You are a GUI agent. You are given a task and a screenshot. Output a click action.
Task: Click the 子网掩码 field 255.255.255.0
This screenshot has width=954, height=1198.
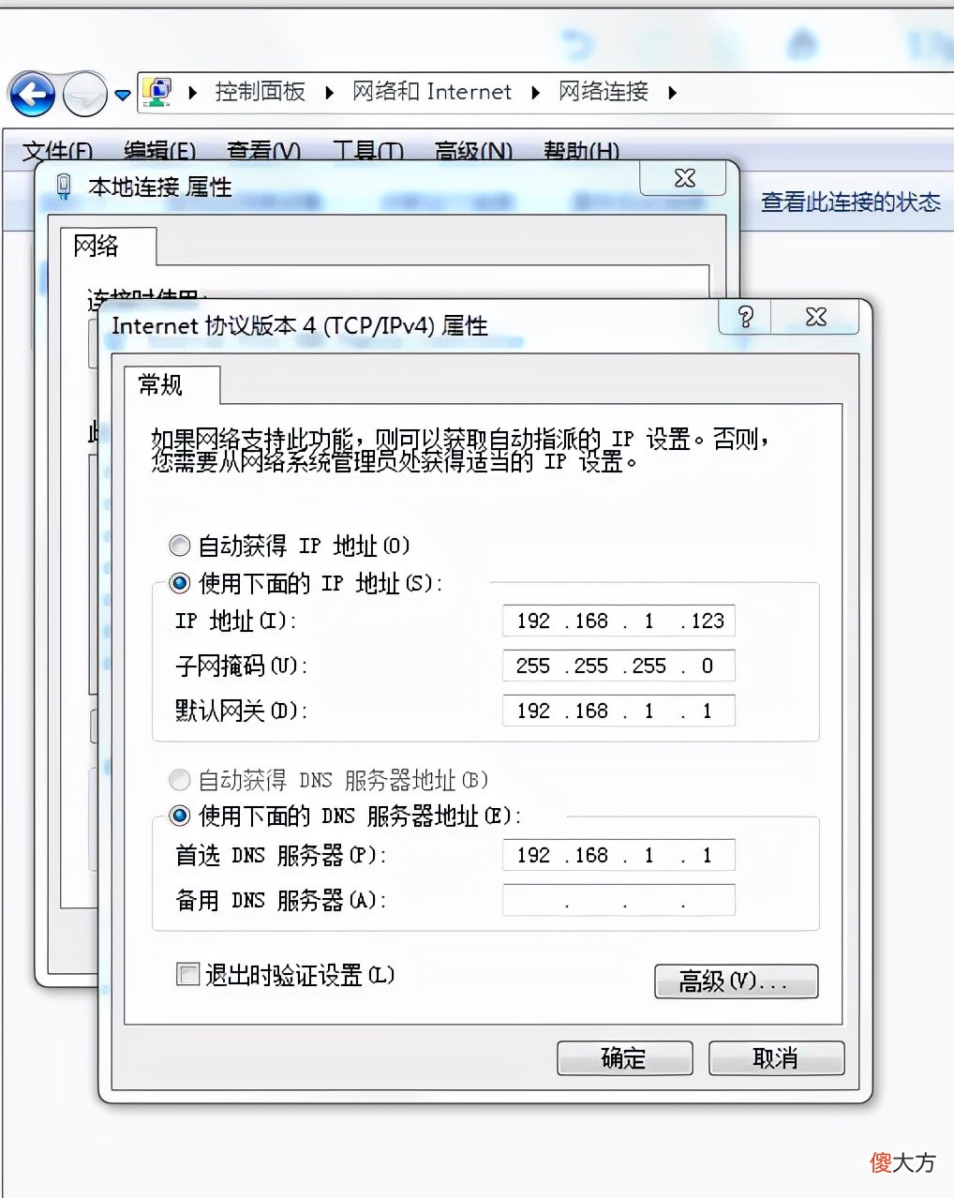(619, 666)
